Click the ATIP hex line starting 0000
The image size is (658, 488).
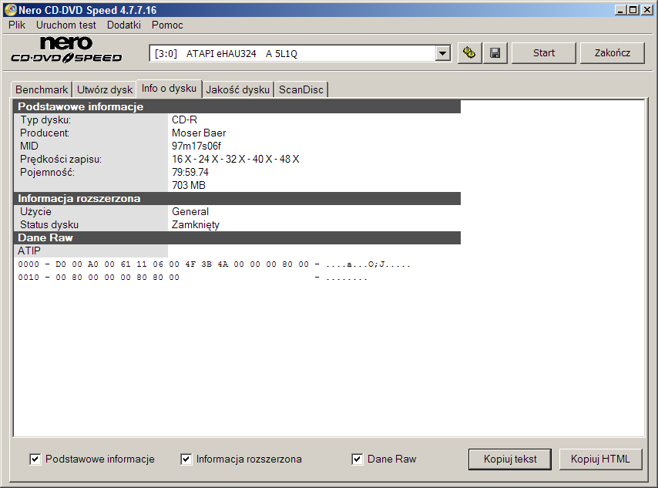[x=214, y=264]
